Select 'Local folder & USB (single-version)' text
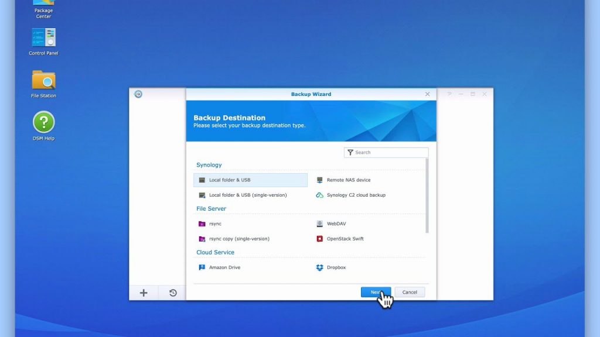Screen dimensions: 600x337 [x=248, y=195]
